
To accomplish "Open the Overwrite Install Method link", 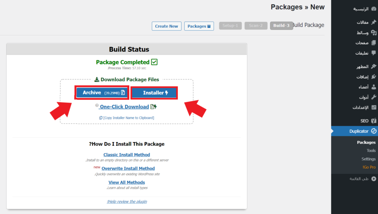I will pos(128,169).
